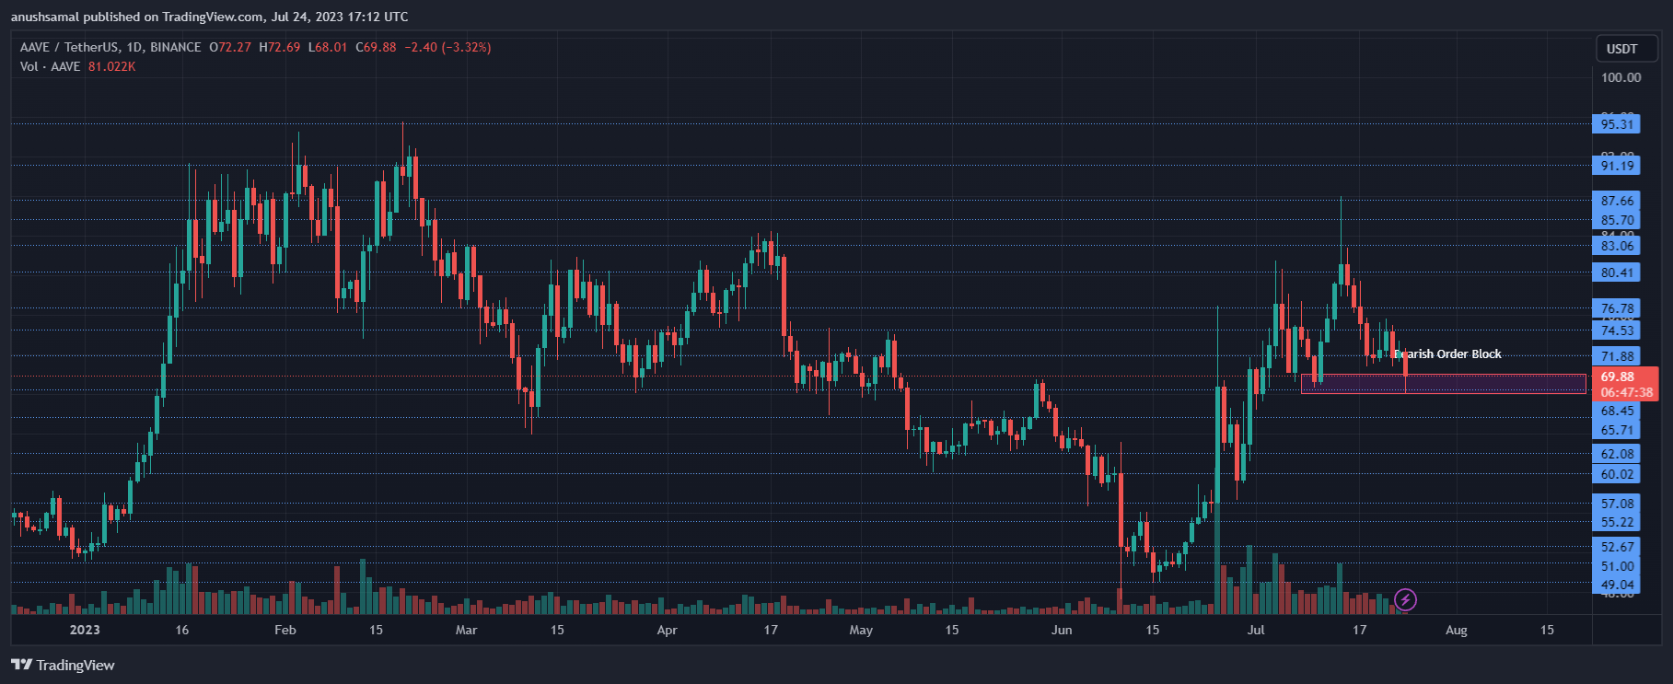Select the 87.66 price level label
The height and width of the screenshot is (684, 1673).
[1617, 201]
